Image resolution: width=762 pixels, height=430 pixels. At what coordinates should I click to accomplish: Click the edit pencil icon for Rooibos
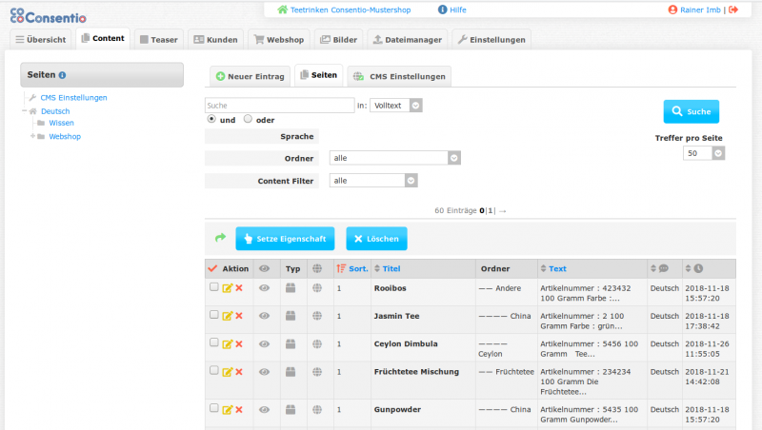click(227, 288)
